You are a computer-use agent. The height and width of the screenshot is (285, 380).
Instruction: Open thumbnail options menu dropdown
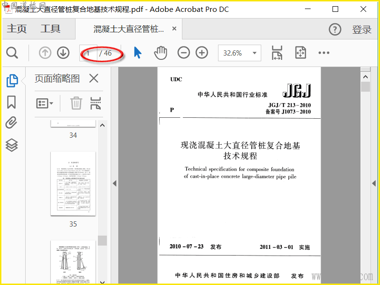pyautogui.click(x=45, y=104)
